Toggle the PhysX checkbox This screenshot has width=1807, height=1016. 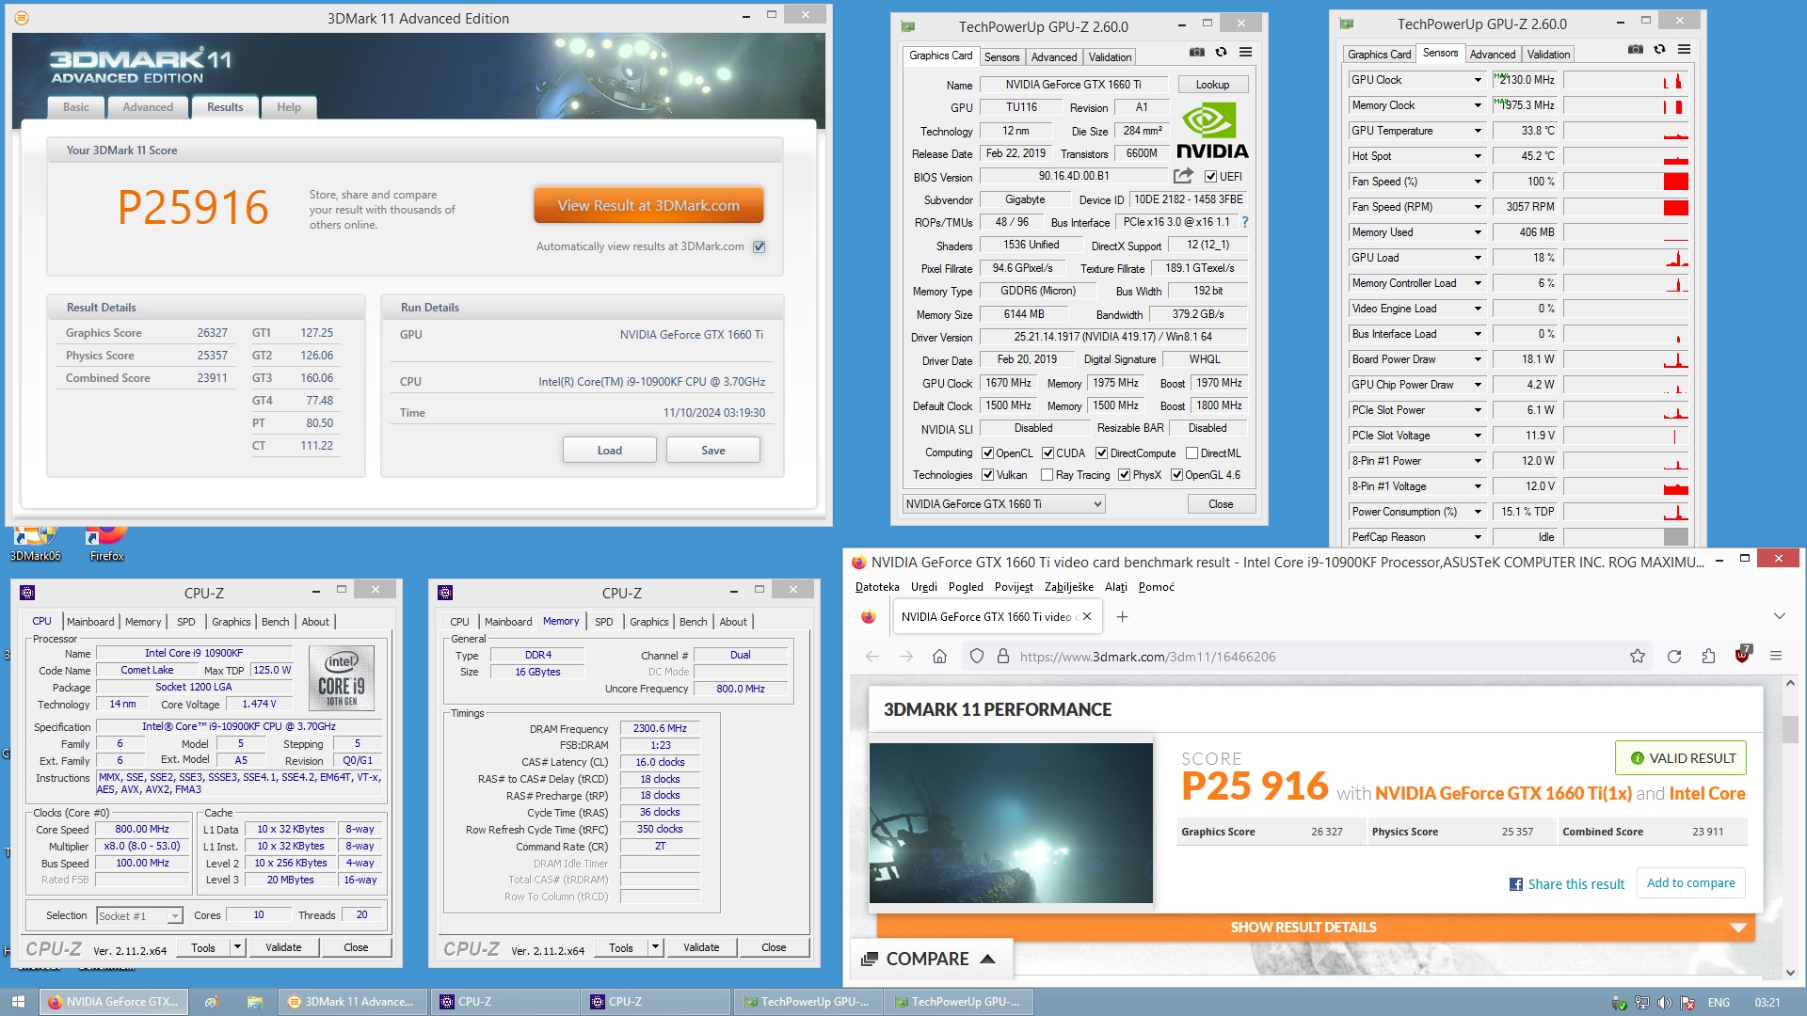click(1124, 475)
